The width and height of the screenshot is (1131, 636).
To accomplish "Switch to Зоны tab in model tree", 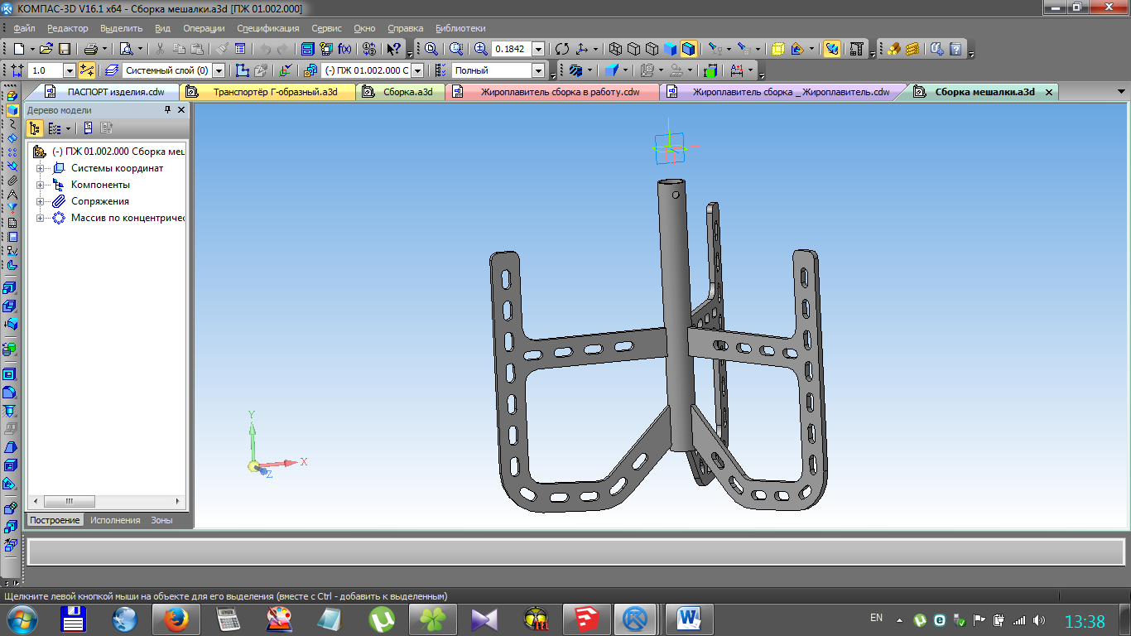I will (161, 520).
